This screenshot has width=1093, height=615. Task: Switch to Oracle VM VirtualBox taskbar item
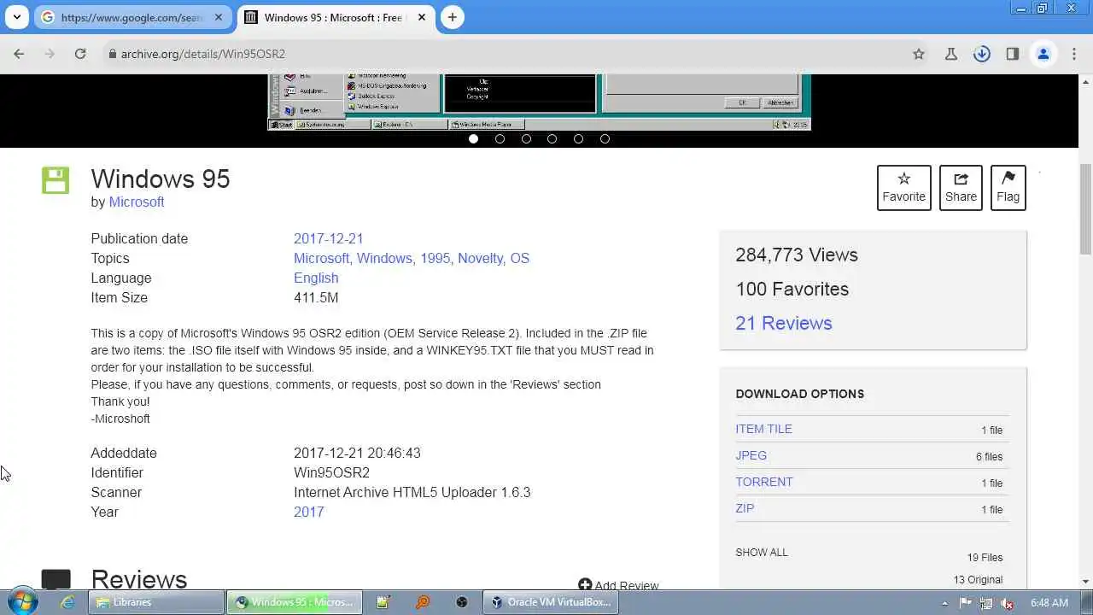551,602
